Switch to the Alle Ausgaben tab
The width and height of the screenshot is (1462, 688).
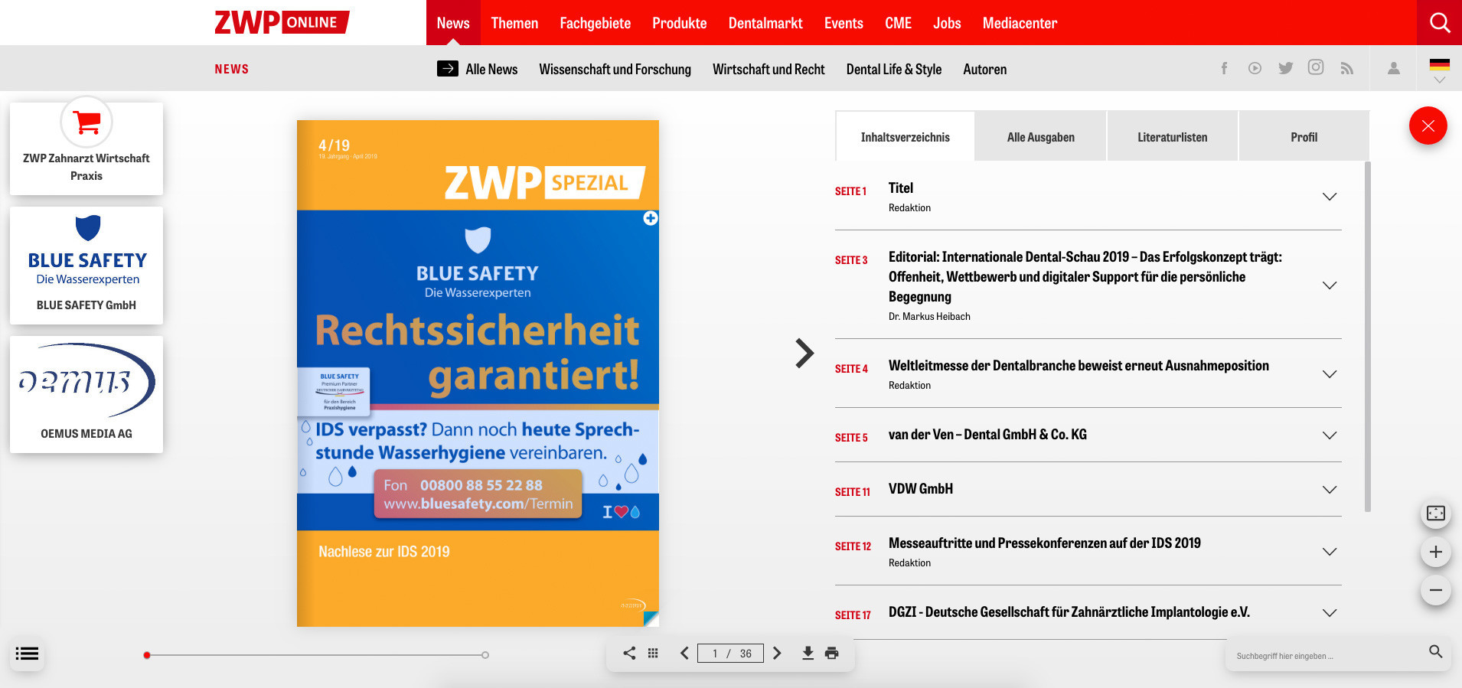(1041, 136)
